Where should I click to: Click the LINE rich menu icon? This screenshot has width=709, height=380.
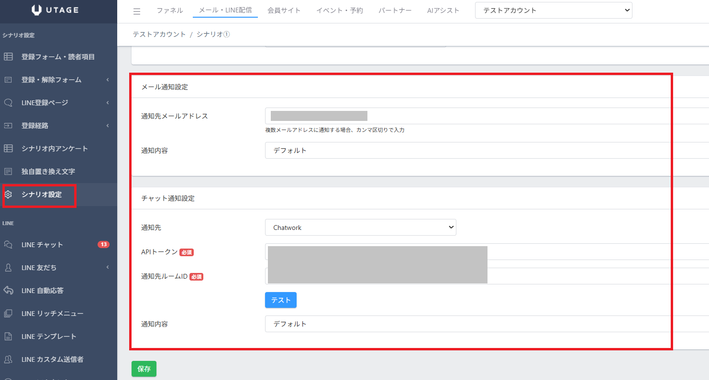point(8,314)
